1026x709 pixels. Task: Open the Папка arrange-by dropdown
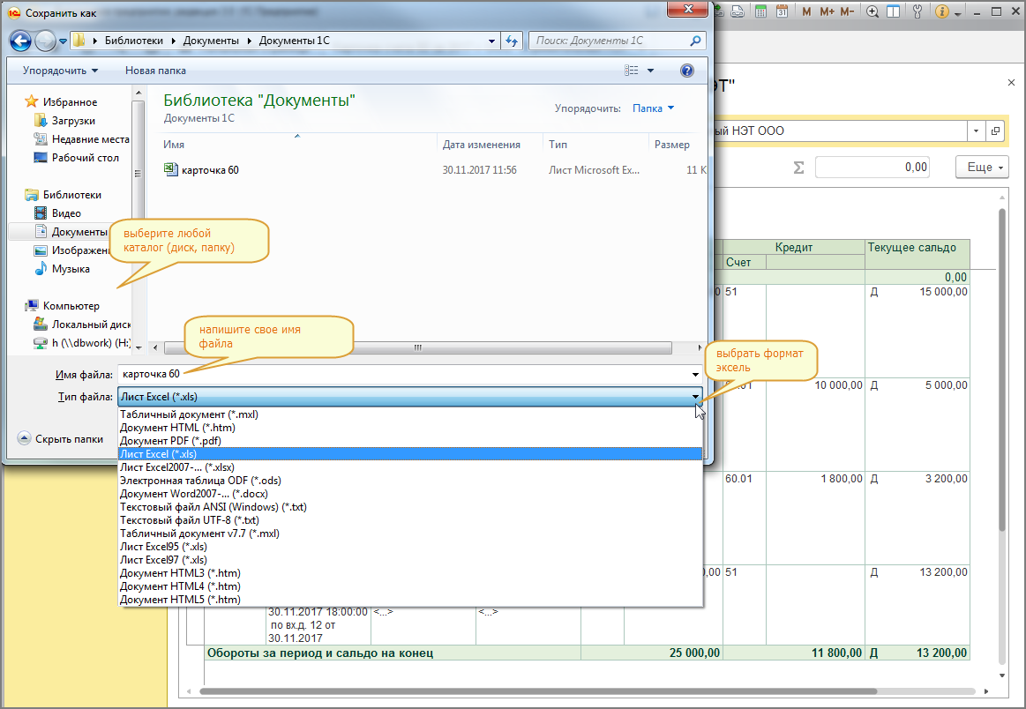coord(653,108)
